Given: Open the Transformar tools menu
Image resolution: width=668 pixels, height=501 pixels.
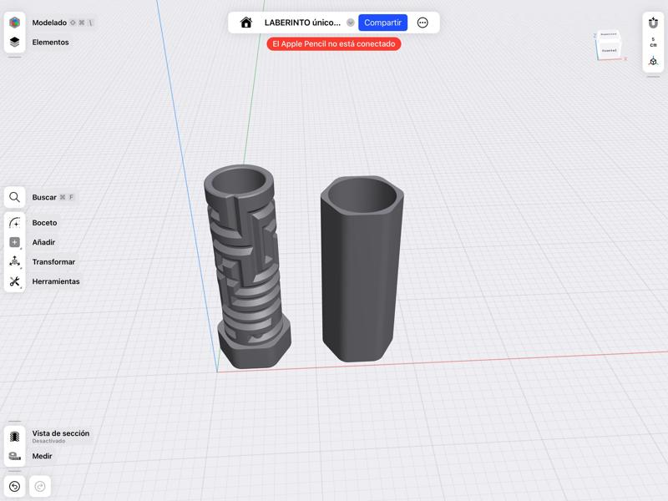Looking at the screenshot, I should coord(14,261).
